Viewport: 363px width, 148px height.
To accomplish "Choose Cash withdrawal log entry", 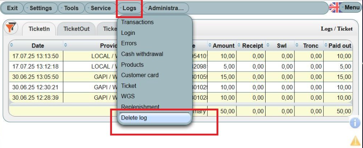I will pyautogui.click(x=142, y=54).
